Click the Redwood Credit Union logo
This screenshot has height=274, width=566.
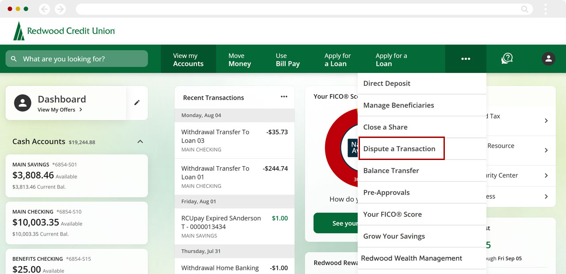point(64,31)
